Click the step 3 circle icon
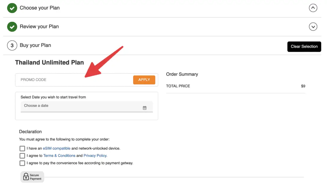Image resolution: width=327 pixels, height=187 pixels. point(12,45)
